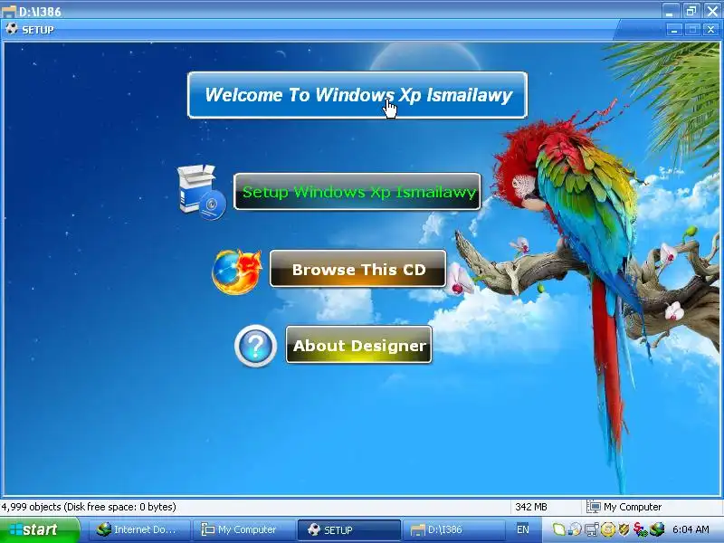Click the Firefox globe icon beside Browse

237,272
